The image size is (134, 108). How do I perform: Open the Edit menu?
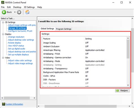point(9,7)
